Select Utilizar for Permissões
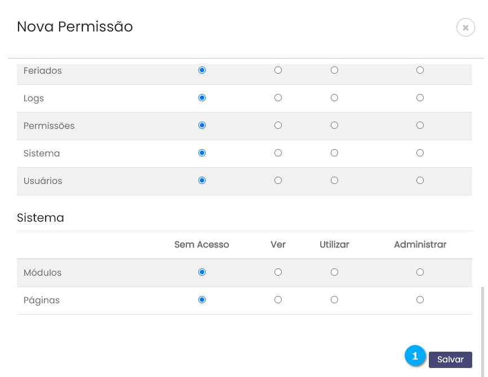This screenshot has width=488, height=377. tap(334, 125)
